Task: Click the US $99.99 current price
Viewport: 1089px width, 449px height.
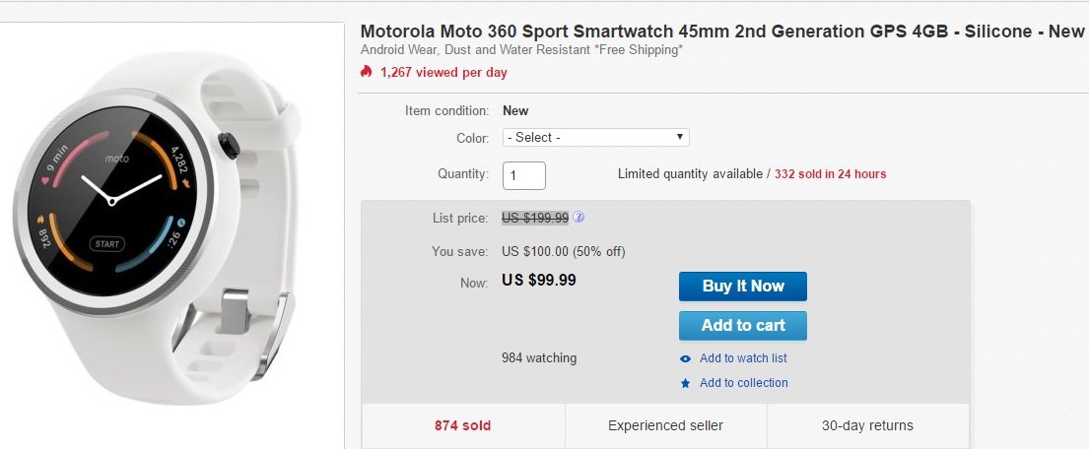Action: (539, 280)
